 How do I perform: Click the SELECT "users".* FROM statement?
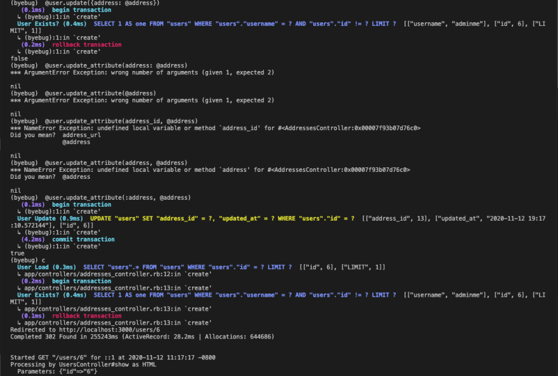coord(188,267)
